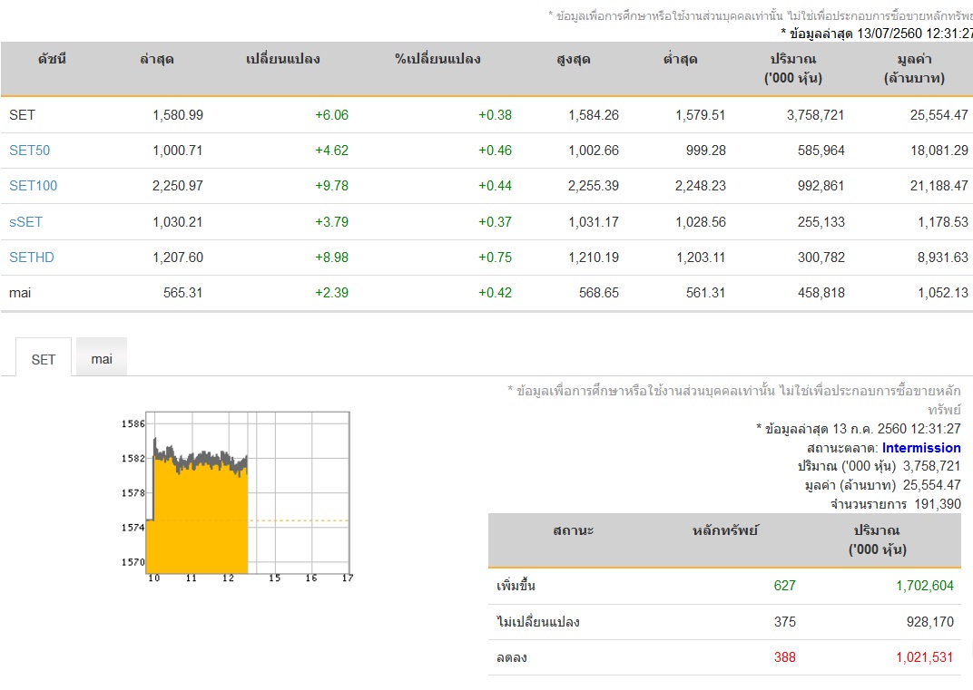Select SETHD value 8,931.63
Image resolution: width=973 pixels, height=690 pixels.
point(942,257)
